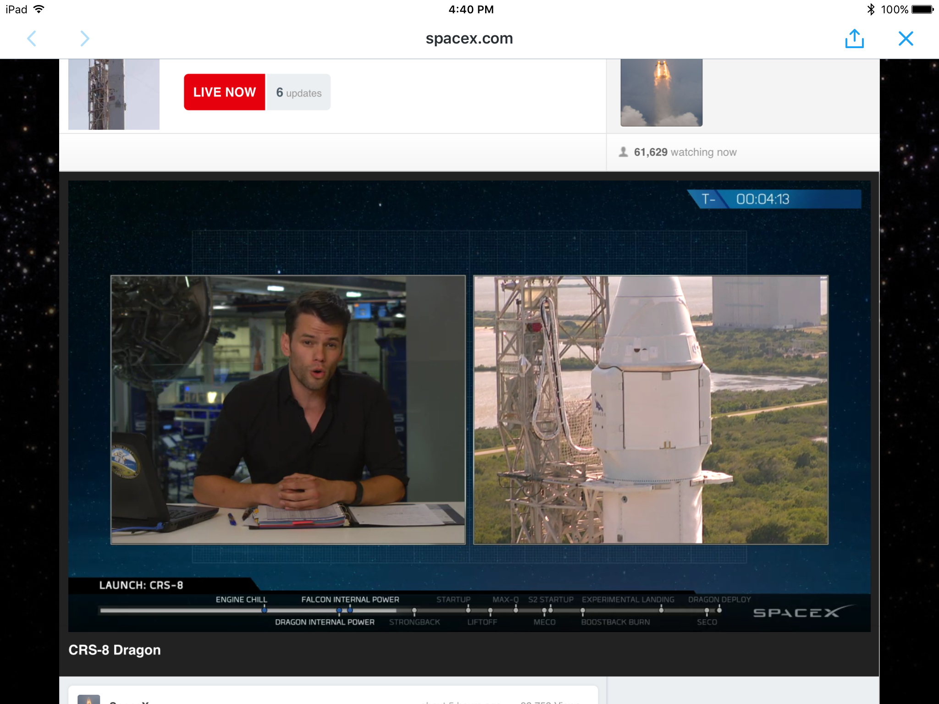Tap the CRS-8 Dragon video title

click(115, 650)
